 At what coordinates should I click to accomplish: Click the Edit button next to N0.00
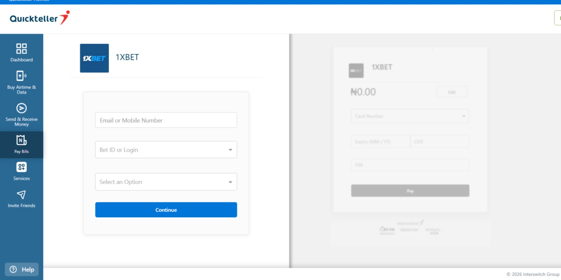click(x=452, y=92)
